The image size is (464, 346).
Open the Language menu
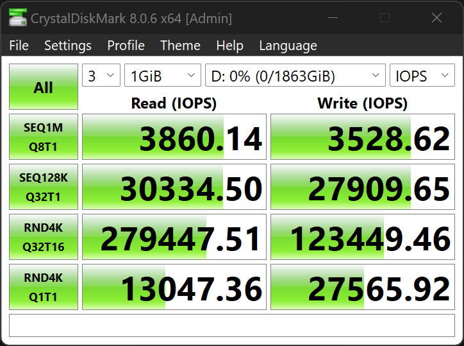tap(288, 46)
